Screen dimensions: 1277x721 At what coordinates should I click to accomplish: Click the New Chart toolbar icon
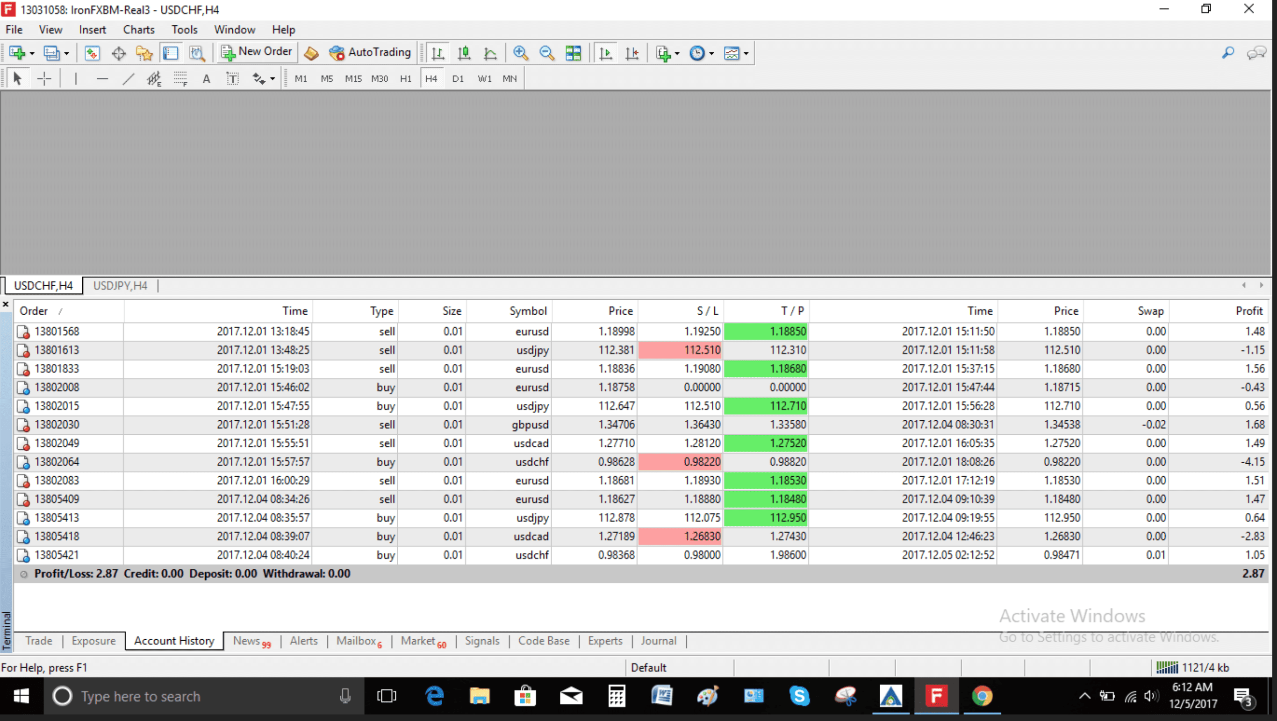[x=17, y=52]
